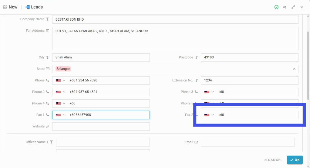Click the CANCEL button
This screenshot has height=168, width=310.
[x=273, y=160]
